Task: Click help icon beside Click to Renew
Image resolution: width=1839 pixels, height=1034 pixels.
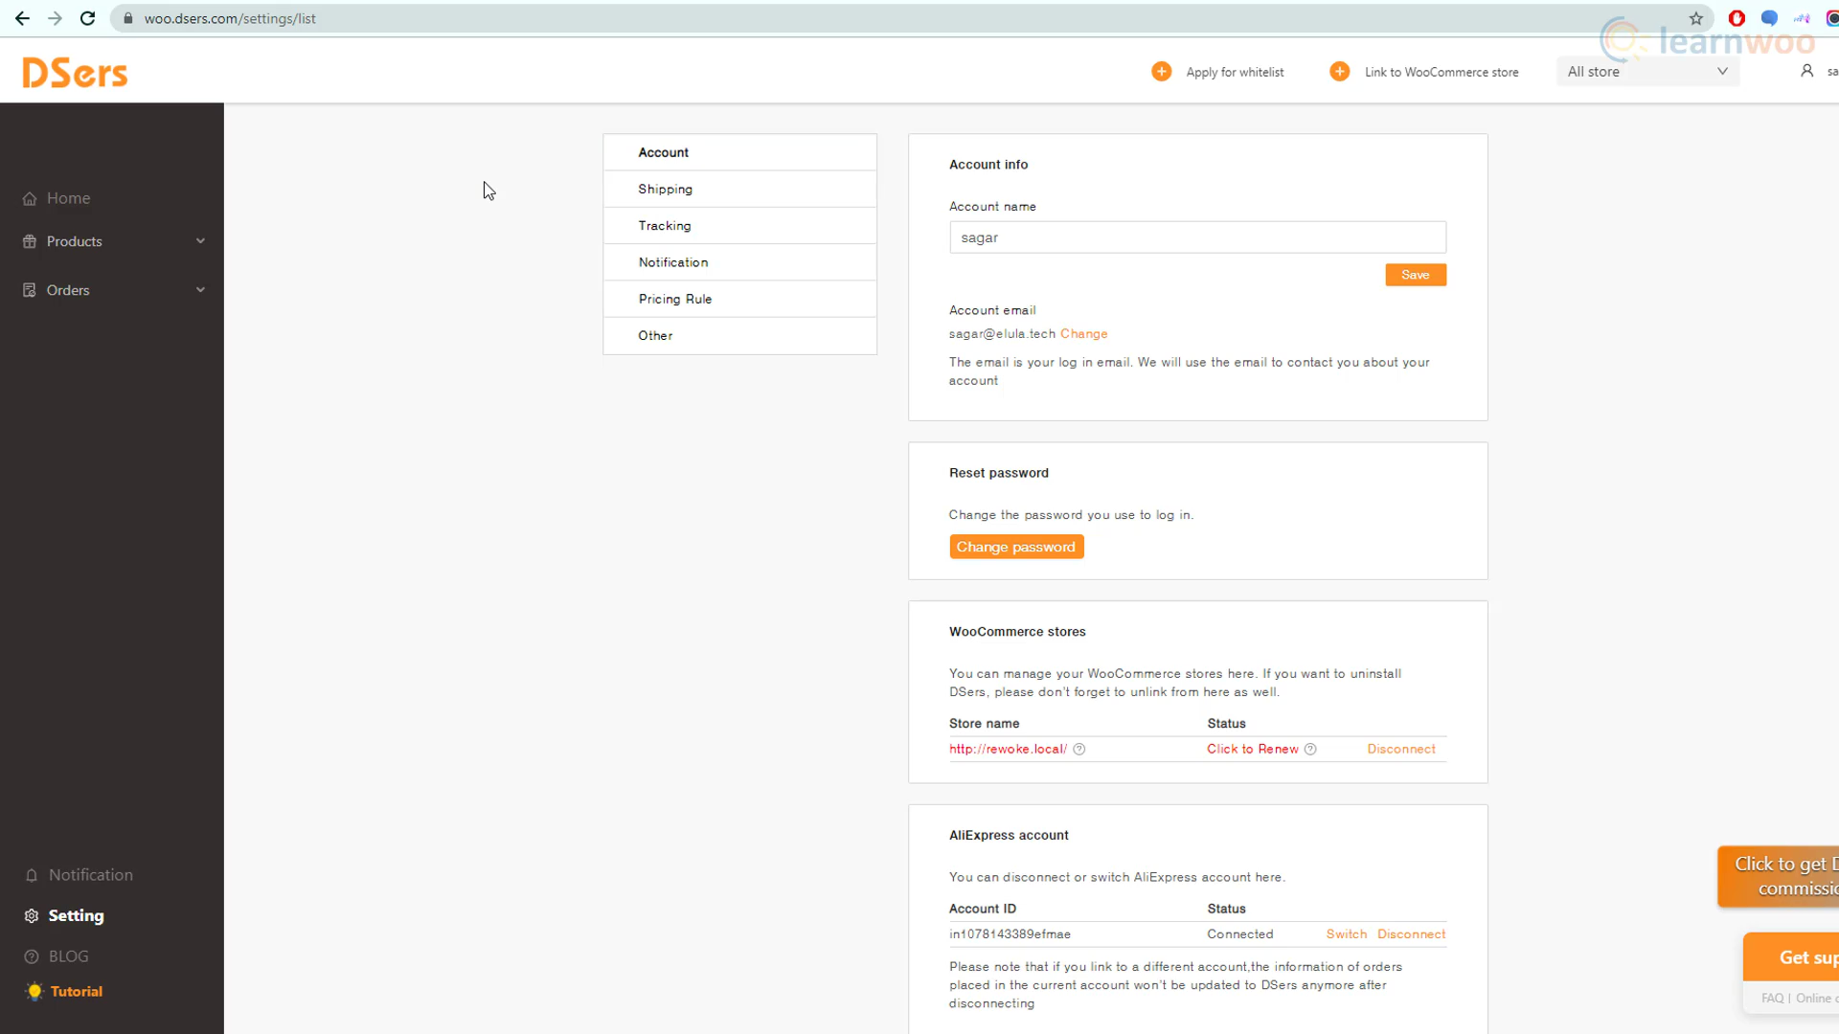Action: point(1310,750)
